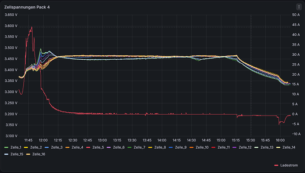Click the 15:30 time axis label
Screen dimensions: 305x173
click(251, 140)
